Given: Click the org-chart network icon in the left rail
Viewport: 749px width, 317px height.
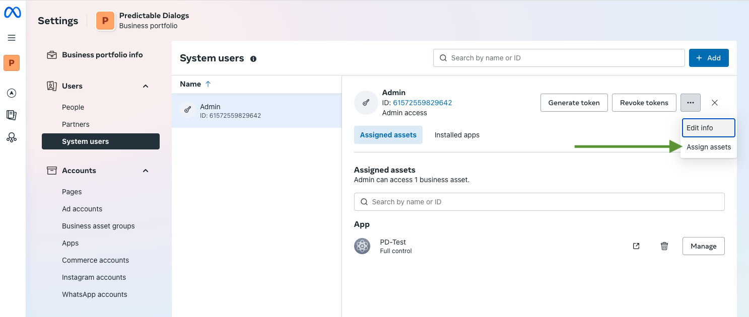Looking at the screenshot, I should coord(12,137).
